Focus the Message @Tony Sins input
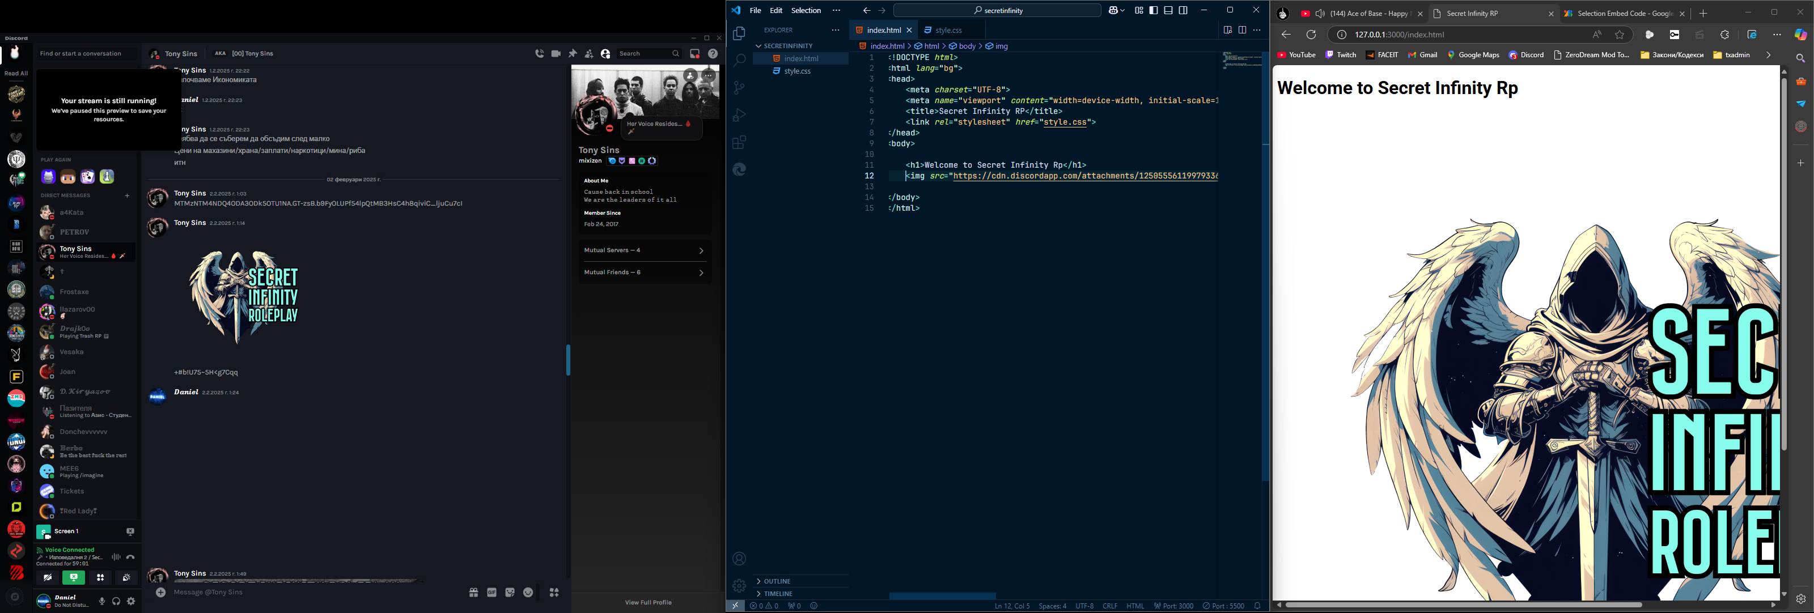 tap(317, 593)
